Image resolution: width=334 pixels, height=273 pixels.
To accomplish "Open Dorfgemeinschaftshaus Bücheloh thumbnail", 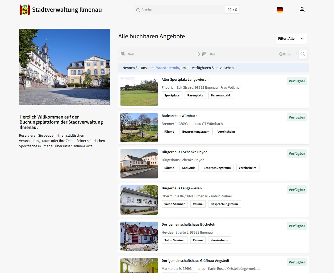I will pyautogui.click(x=139, y=236).
